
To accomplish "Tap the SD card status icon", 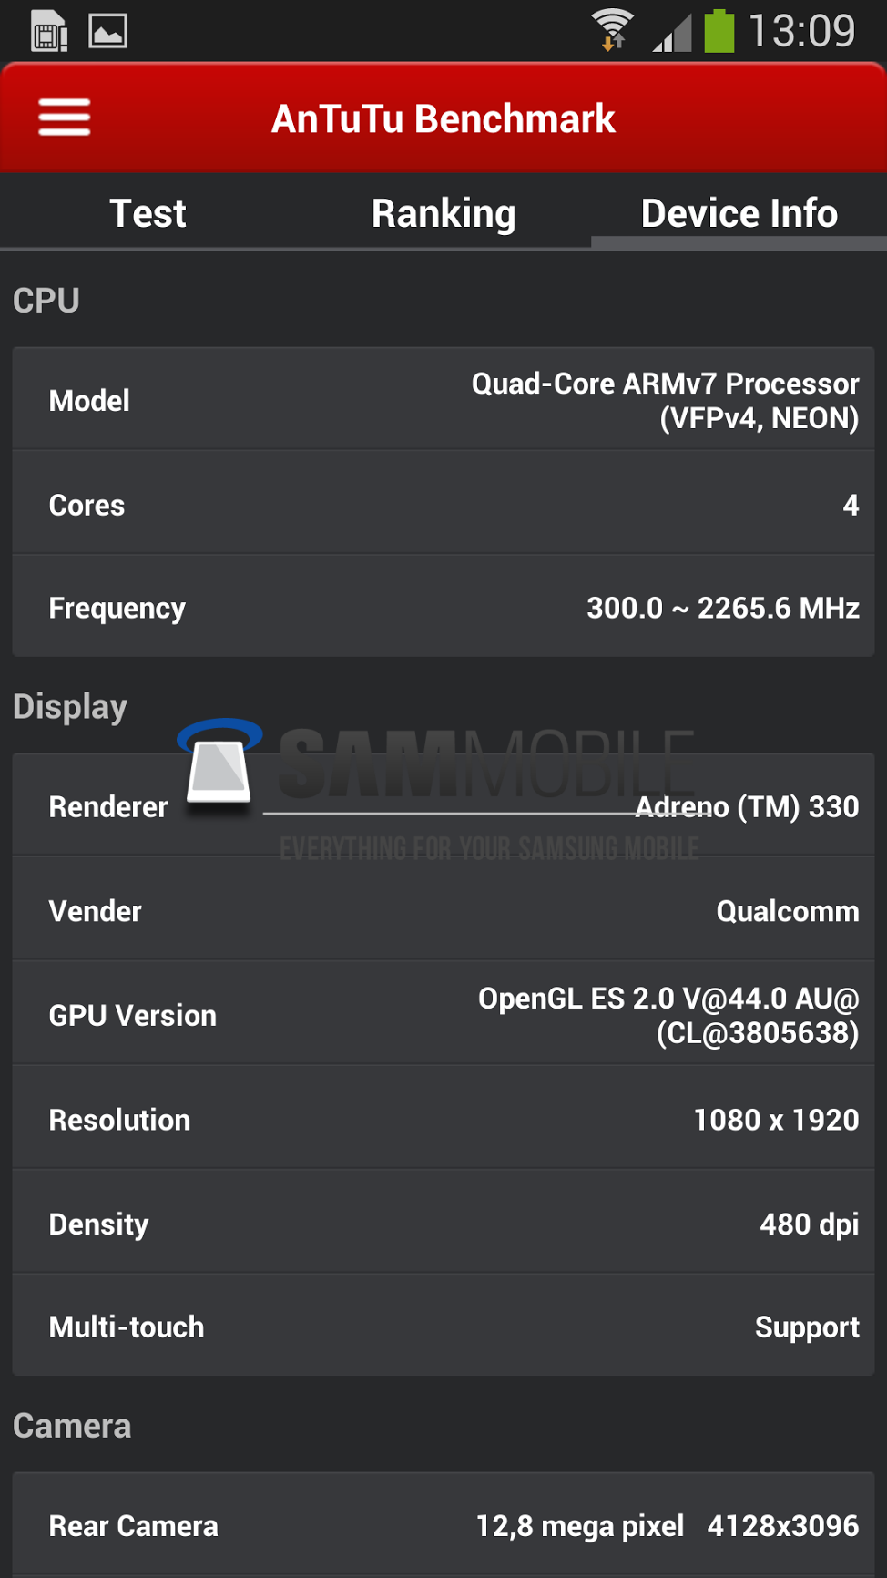I will click(49, 31).
